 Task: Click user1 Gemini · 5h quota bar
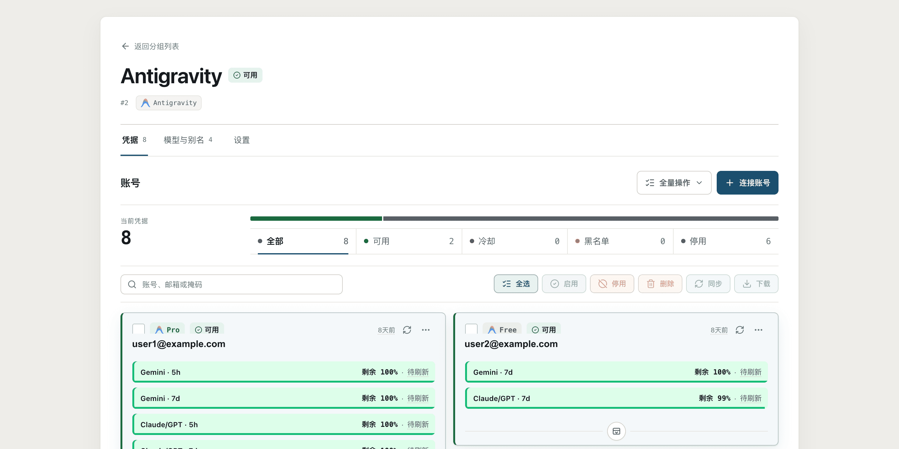284,372
